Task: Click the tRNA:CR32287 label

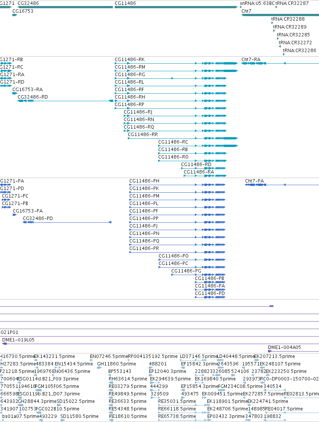Action: [x=292, y=3]
